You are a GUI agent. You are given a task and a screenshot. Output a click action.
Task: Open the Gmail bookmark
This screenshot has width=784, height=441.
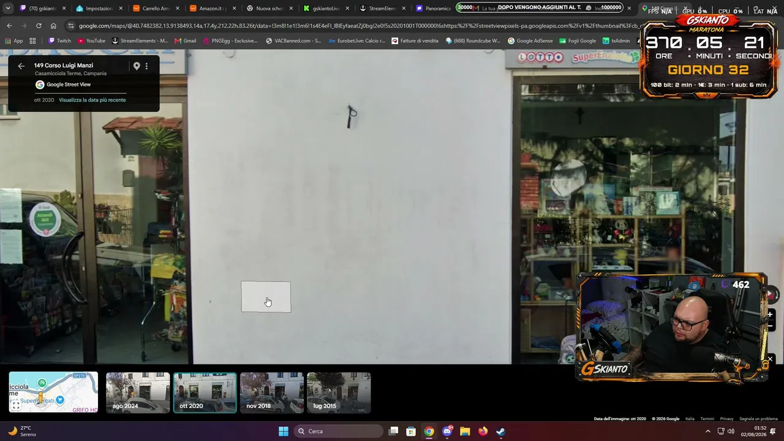tap(186, 41)
